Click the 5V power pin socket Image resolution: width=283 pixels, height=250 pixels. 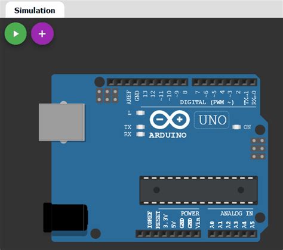173,234
